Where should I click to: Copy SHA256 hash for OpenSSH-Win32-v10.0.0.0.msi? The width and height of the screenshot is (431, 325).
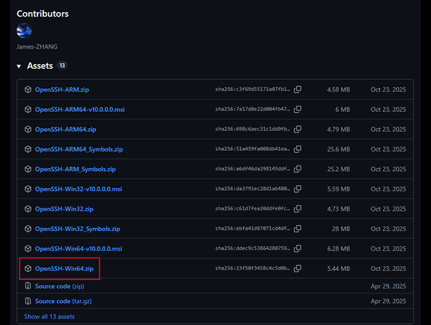pyautogui.click(x=297, y=189)
